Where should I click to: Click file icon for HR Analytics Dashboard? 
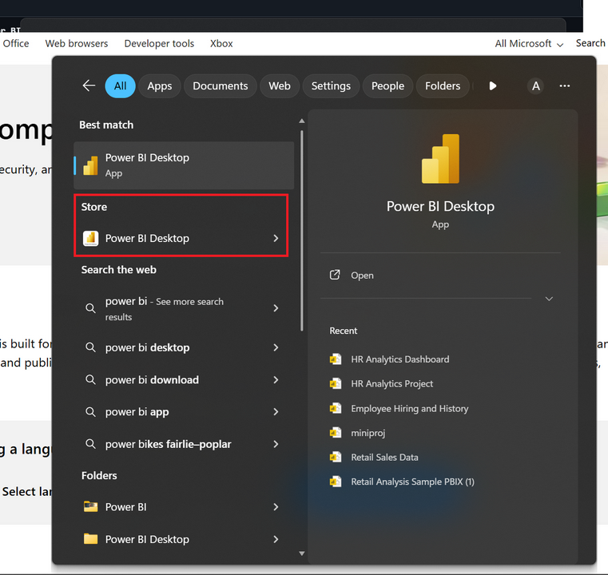point(336,359)
